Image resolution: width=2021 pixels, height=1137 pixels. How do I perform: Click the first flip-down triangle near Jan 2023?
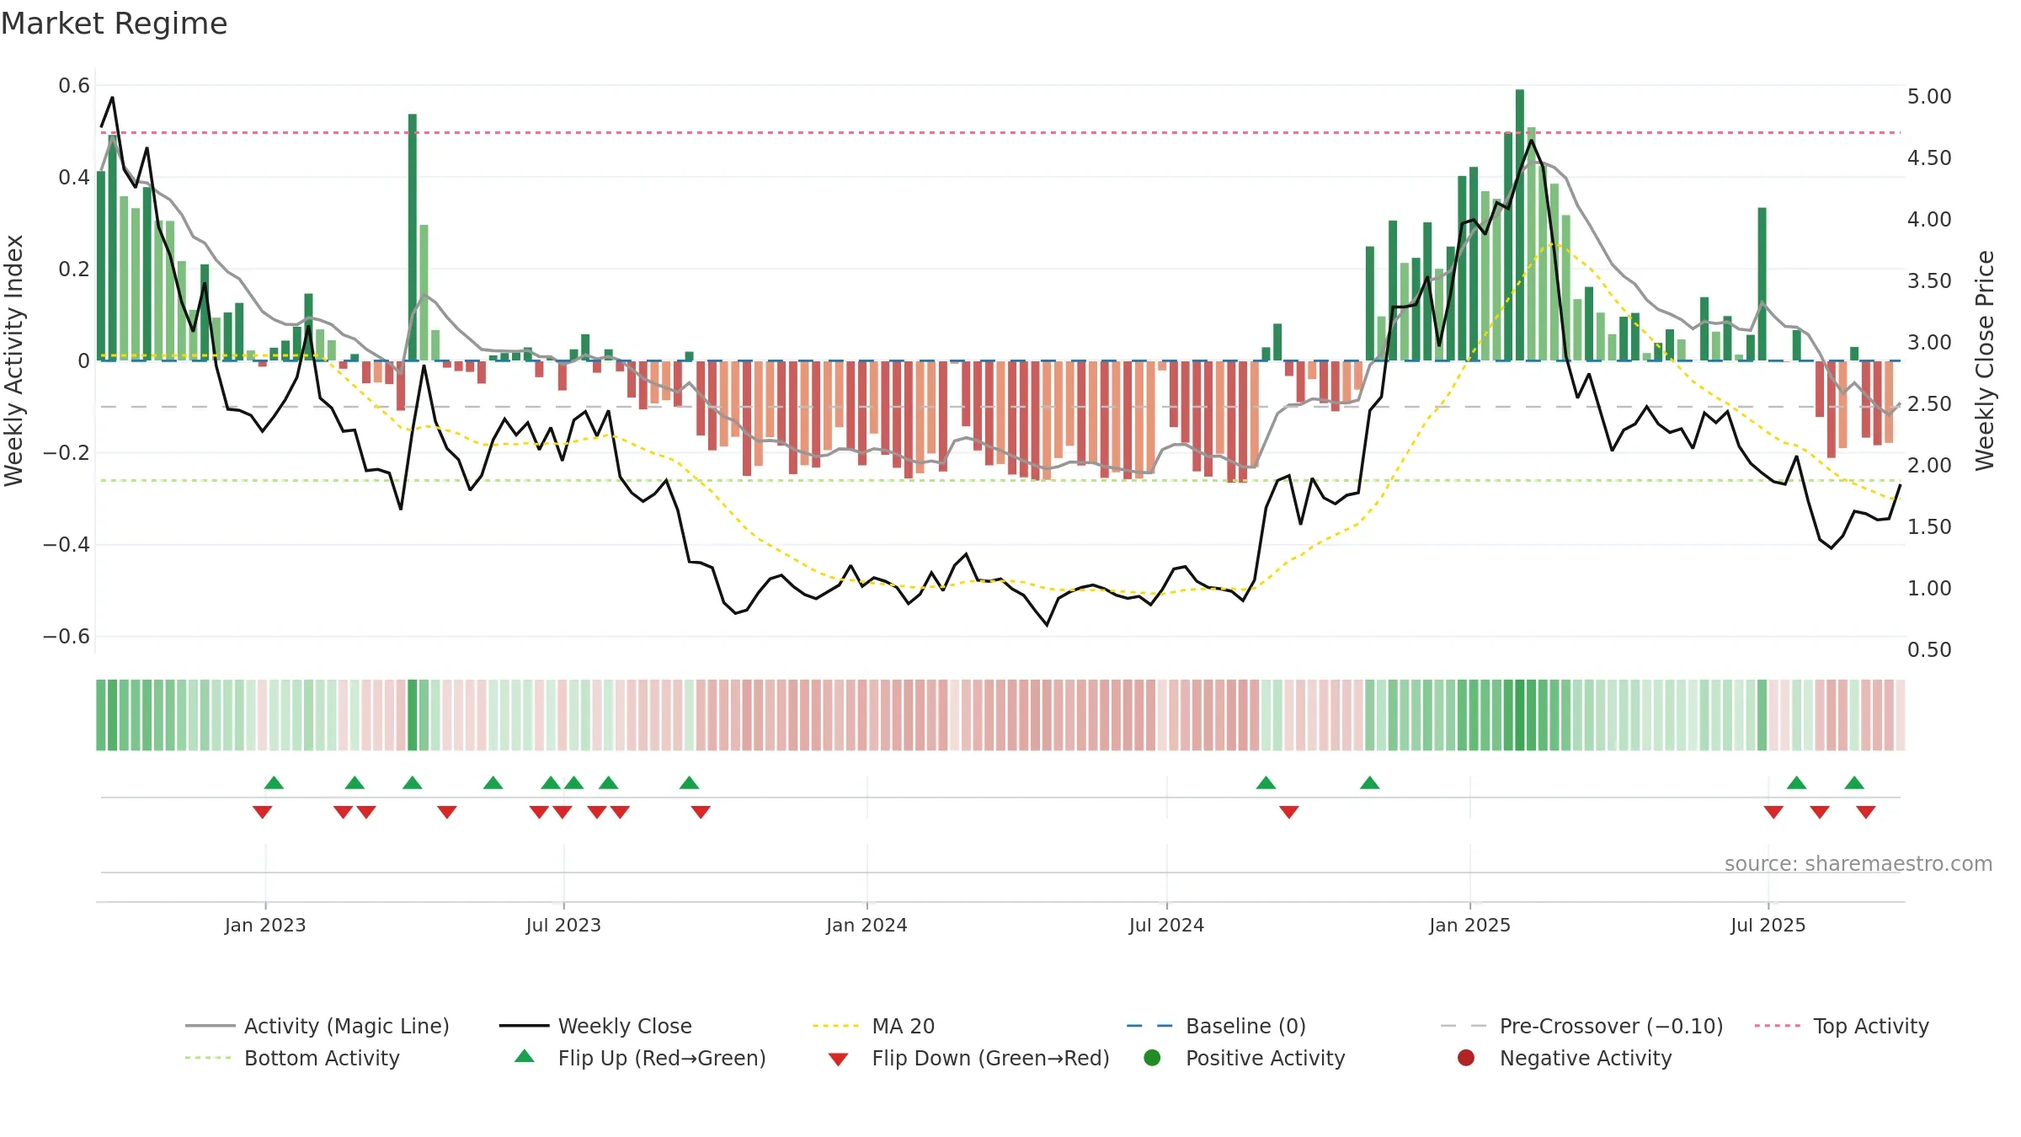[262, 812]
